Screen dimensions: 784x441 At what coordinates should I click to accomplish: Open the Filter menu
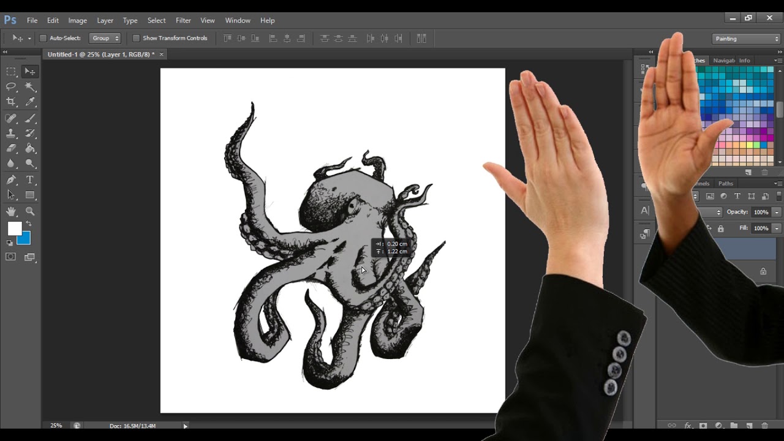click(183, 20)
